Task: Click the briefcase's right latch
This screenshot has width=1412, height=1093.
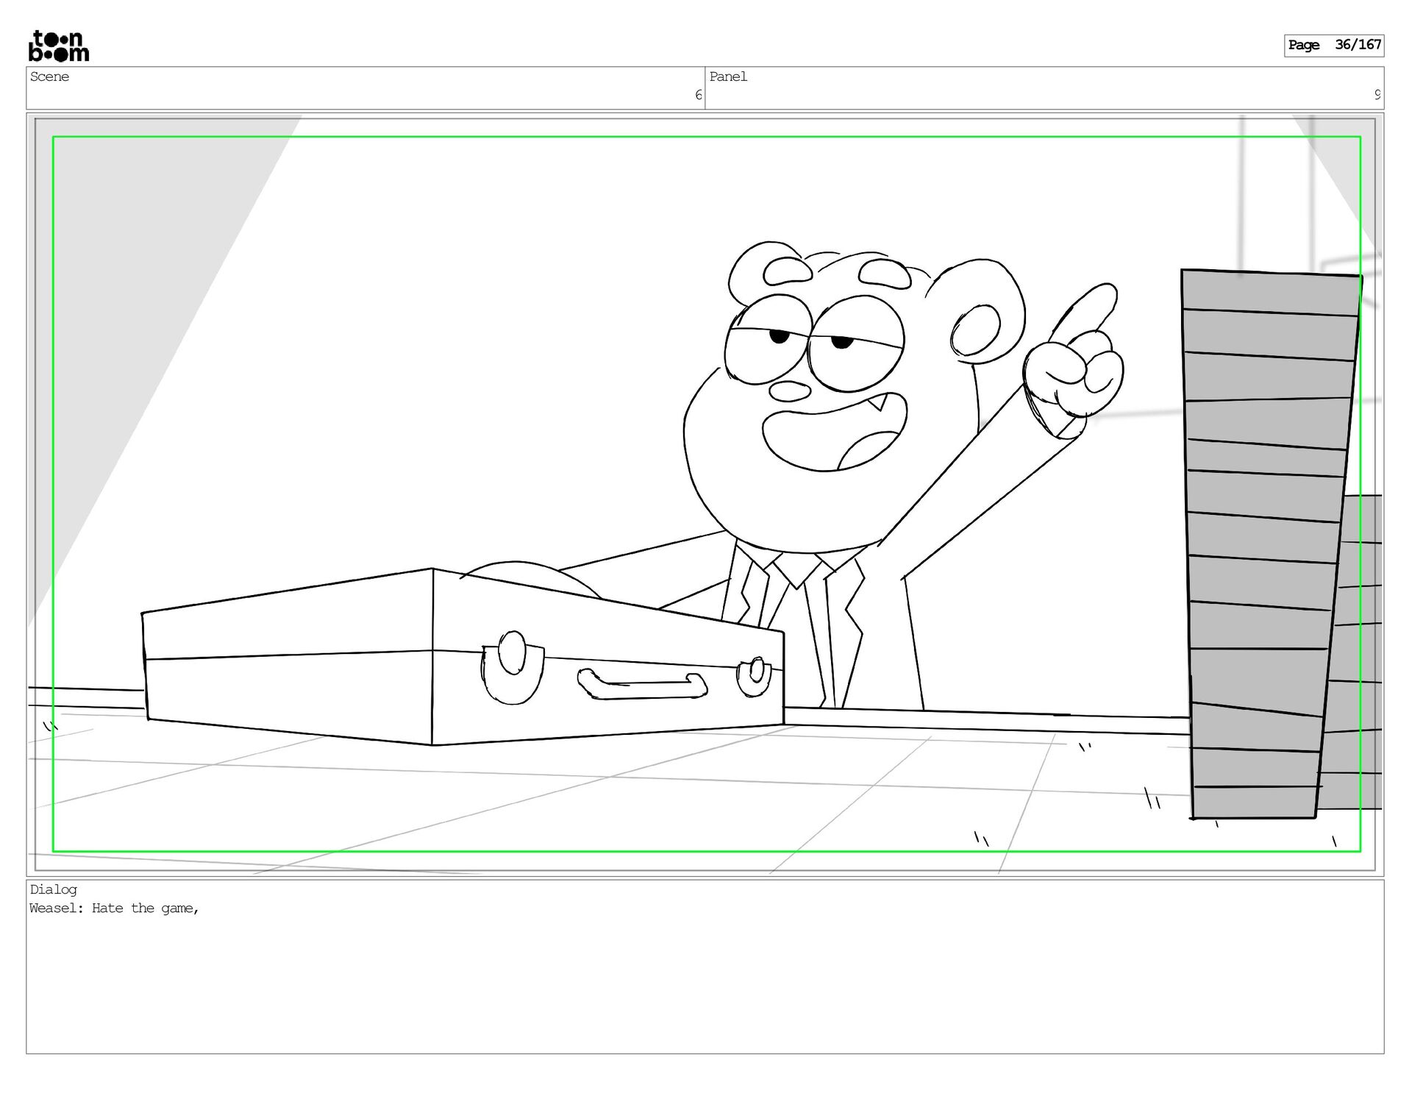Action: pyautogui.click(x=755, y=675)
